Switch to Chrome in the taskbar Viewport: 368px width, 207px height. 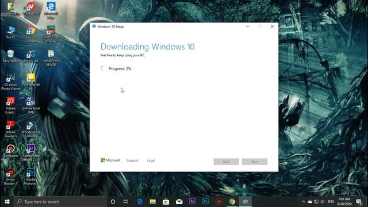(x=232, y=202)
